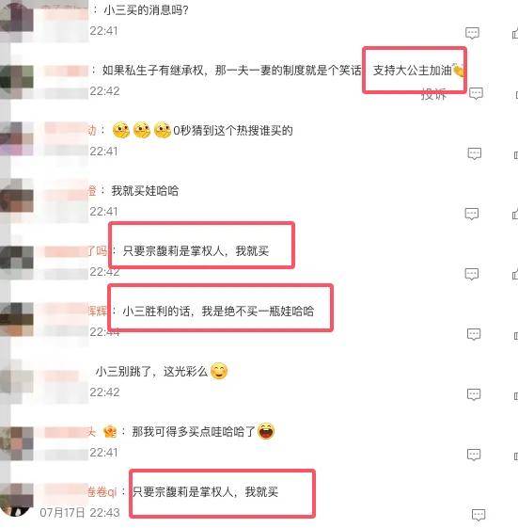This screenshot has height=528, width=518.
Task: Click reply icon beside 0秒猜到这个热搜谁买的 comment
Action: tap(474, 153)
